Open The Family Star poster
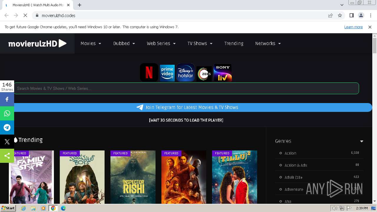This screenshot has width=377, height=212. [32, 177]
